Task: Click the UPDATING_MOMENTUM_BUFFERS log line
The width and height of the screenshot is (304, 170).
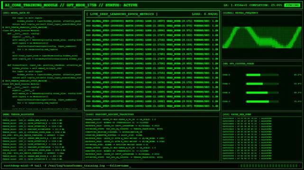Action: (x=114, y=135)
